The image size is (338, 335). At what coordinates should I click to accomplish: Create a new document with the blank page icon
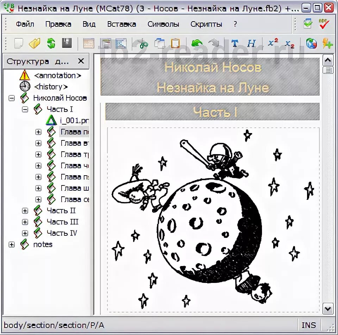click(19, 43)
